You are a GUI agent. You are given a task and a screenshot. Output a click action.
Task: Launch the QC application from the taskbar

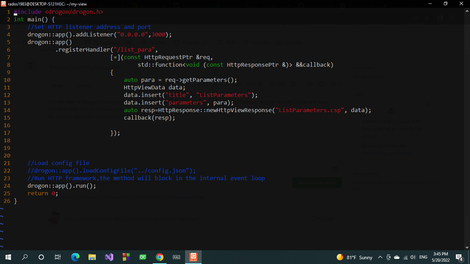(x=142, y=257)
